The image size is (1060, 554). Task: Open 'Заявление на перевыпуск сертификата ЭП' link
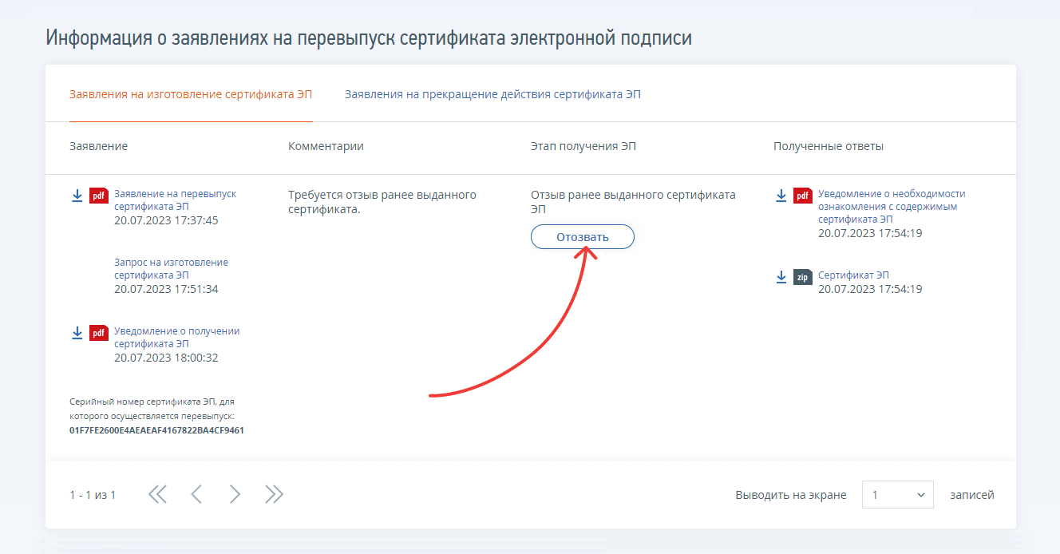175,200
